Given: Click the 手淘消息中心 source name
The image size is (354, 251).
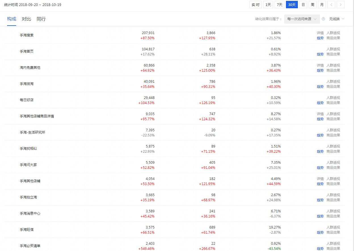Looking at the screenshot, I should pyautogui.click(x=30, y=213).
